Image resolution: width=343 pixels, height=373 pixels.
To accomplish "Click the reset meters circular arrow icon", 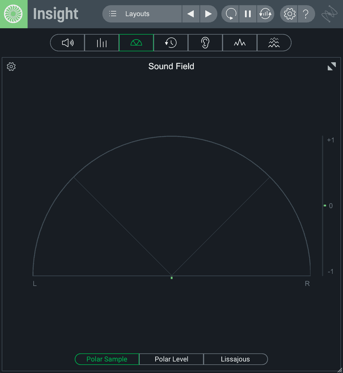I will click(x=230, y=14).
